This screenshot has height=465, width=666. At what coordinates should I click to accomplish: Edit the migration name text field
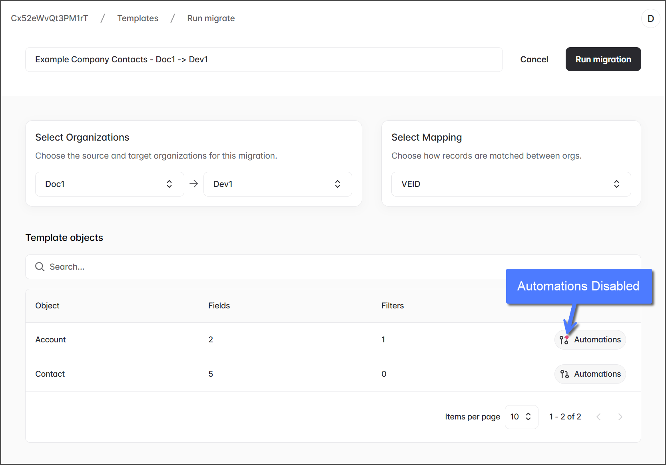[x=264, y=60]
